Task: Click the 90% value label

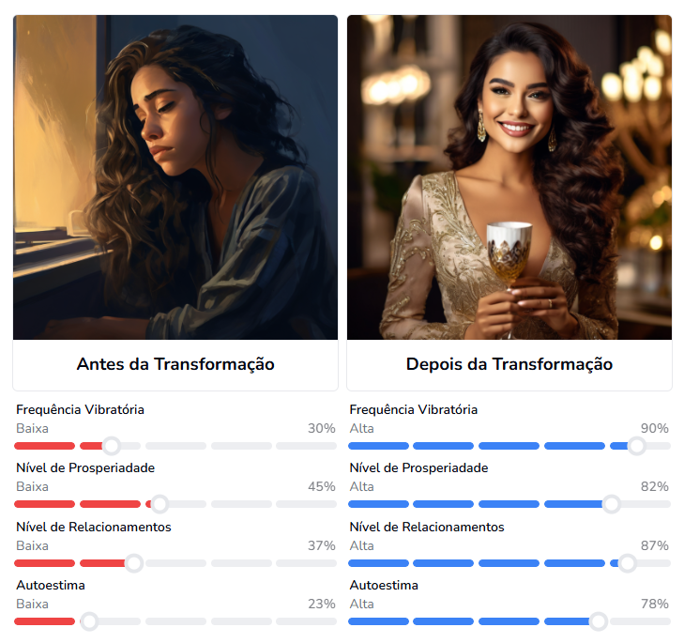Action: pyautogui.click(x=654, y=429)
